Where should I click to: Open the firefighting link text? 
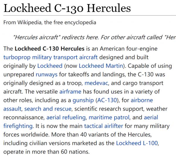click(18, 127)
